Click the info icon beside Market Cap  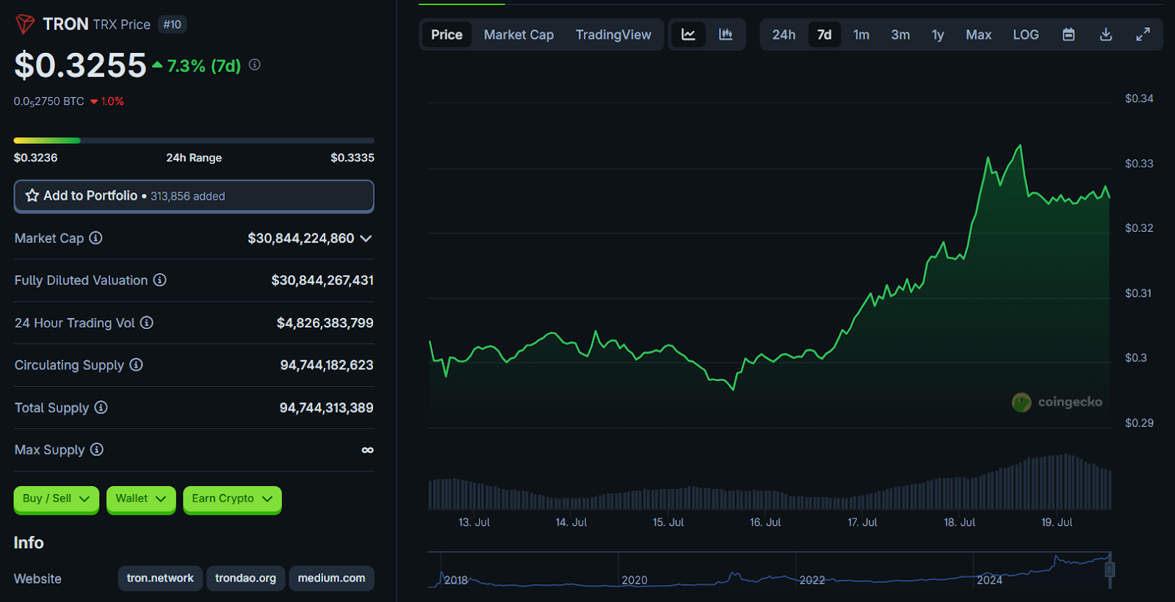(95, 238)
